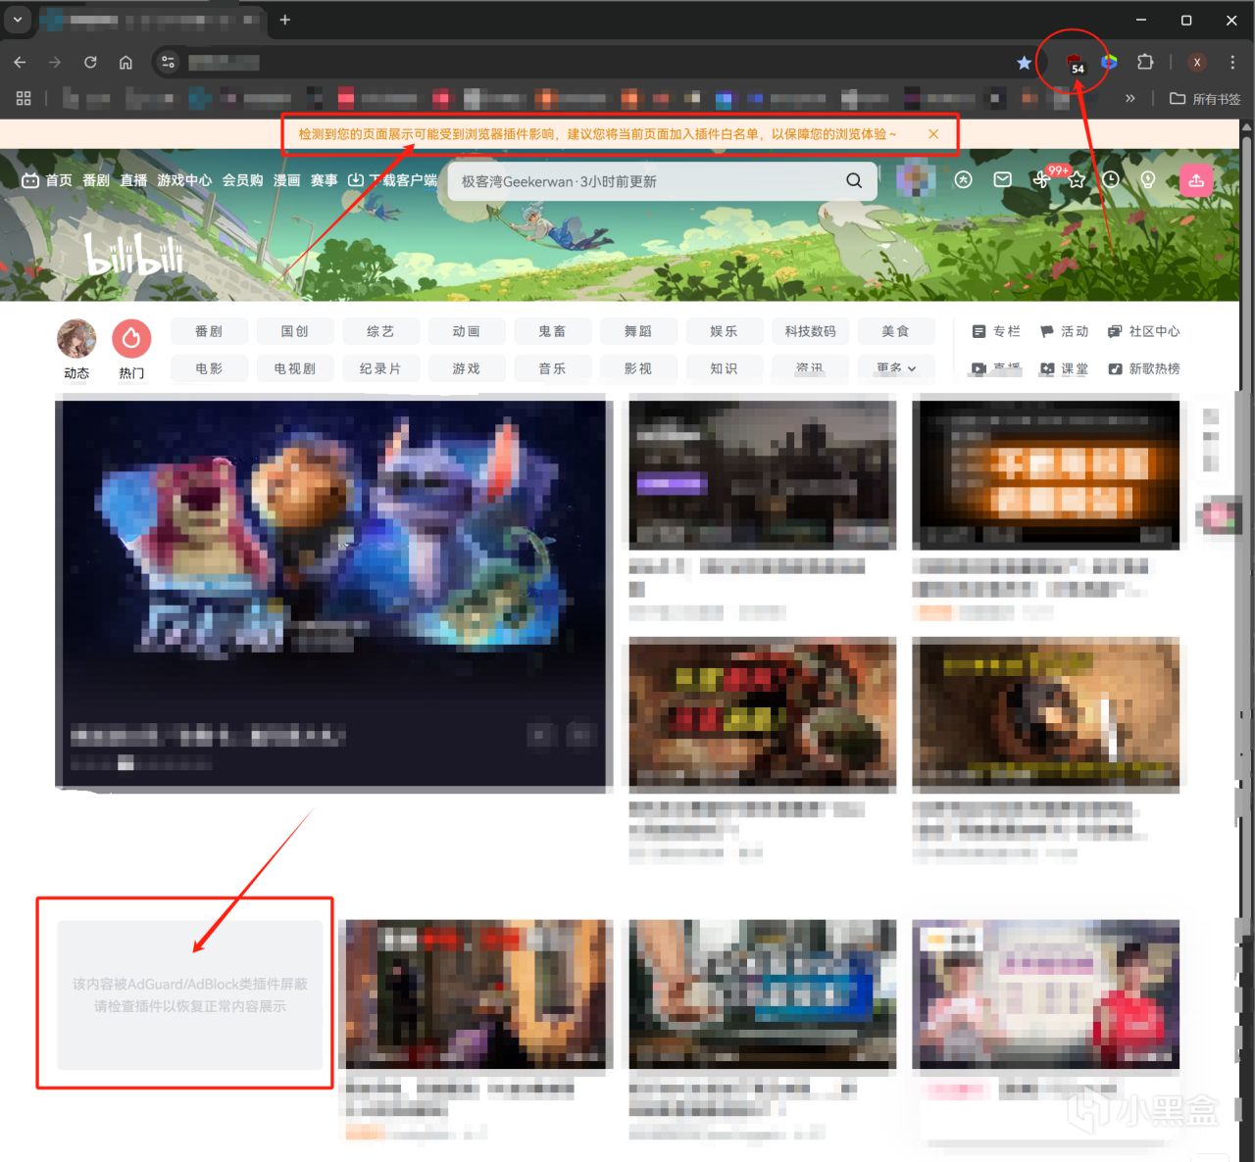Select the 科技数码 category chip
1255x1162 pixels.
pos(810,331)
